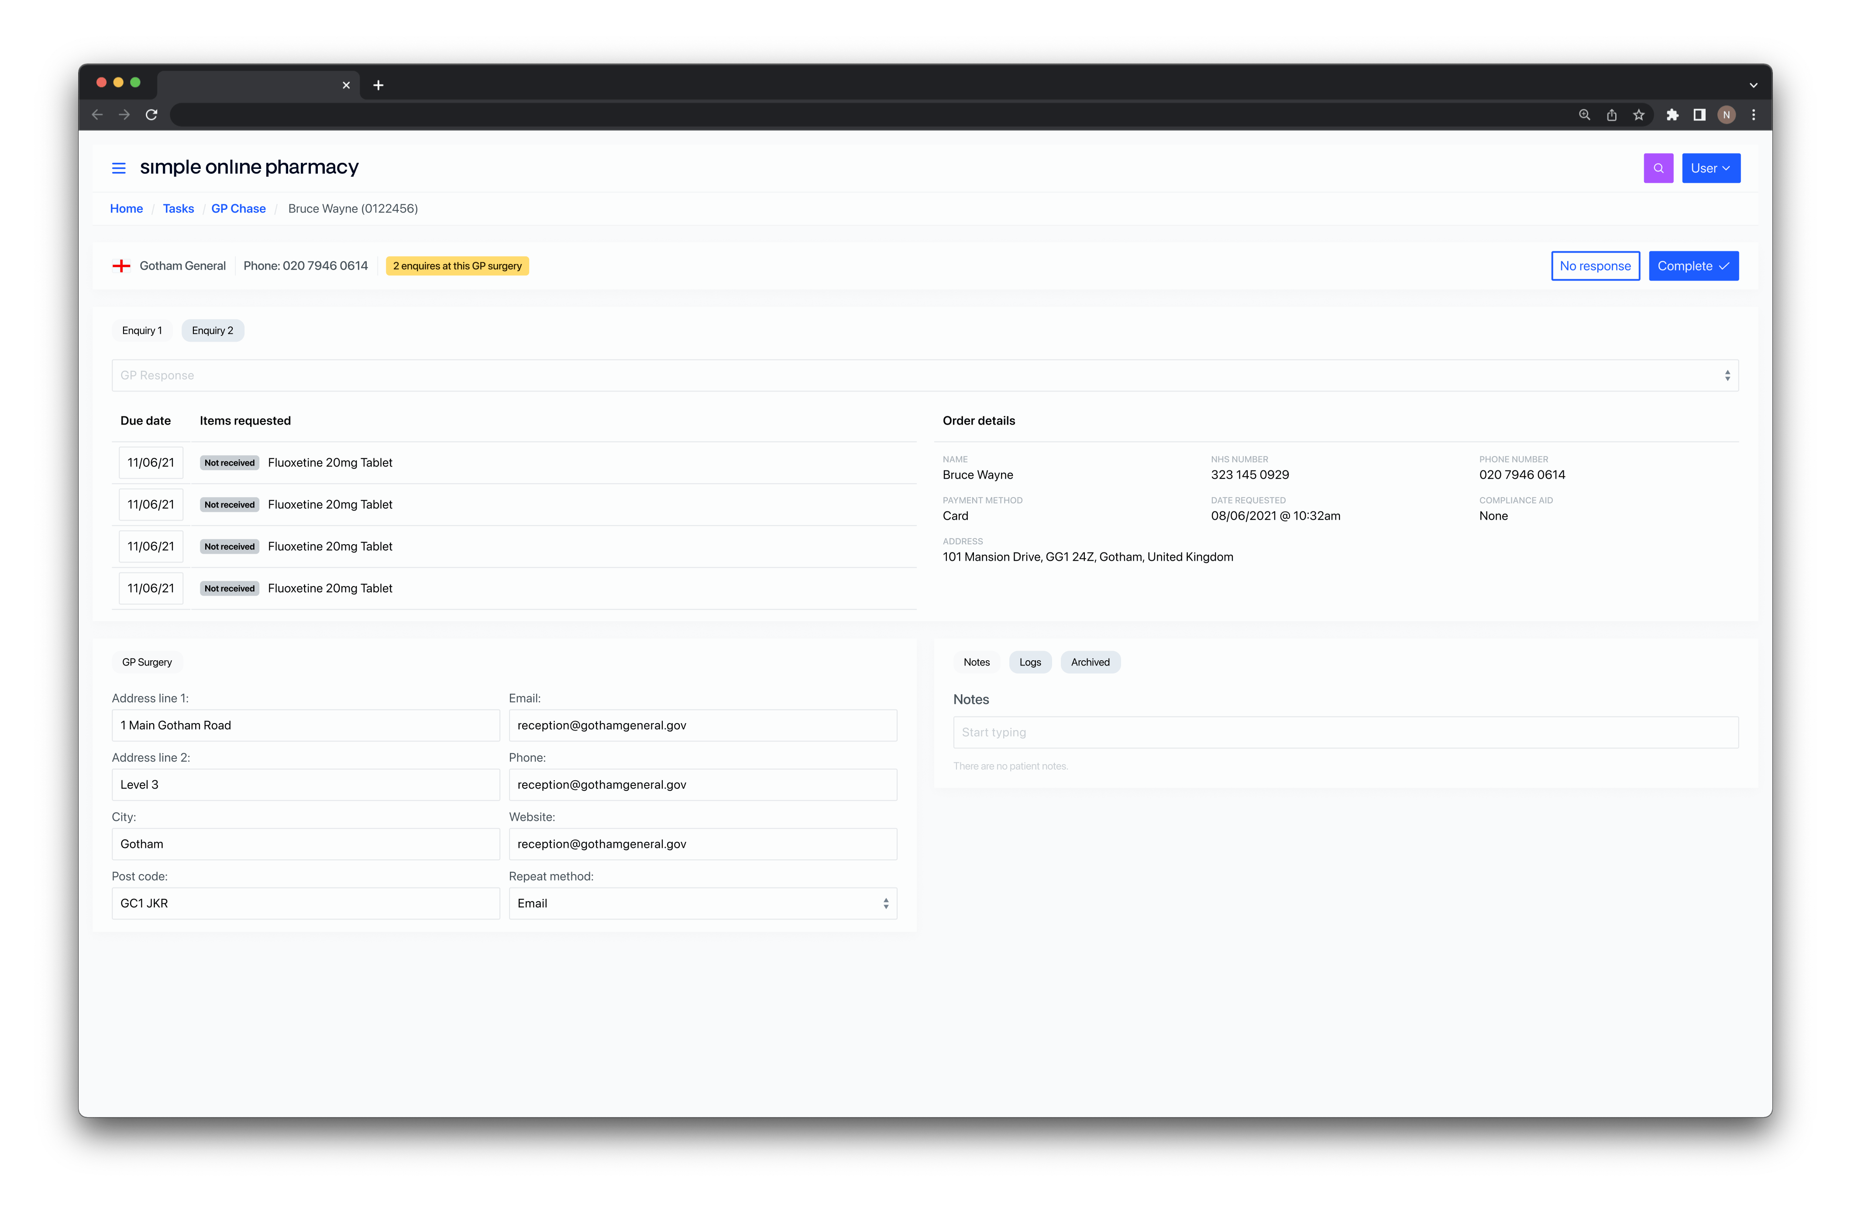Image resolution: width=1851 pixels, height=1211 pixels.
Task: Select the GP Surgery tab
Action: pyautogui.click(x=147, y=662)
